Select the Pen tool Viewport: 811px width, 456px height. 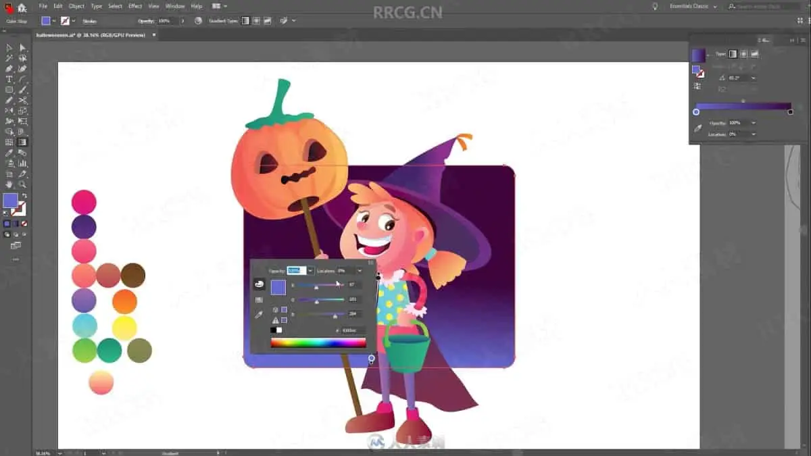9,69
